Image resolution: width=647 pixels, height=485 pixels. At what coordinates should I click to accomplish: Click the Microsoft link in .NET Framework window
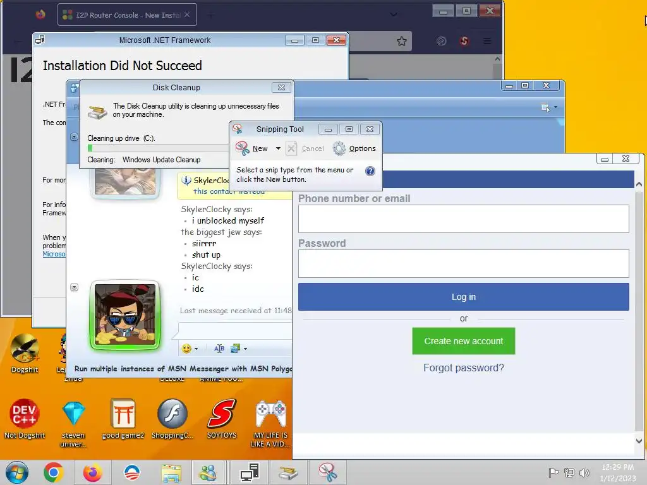(54, 254)
